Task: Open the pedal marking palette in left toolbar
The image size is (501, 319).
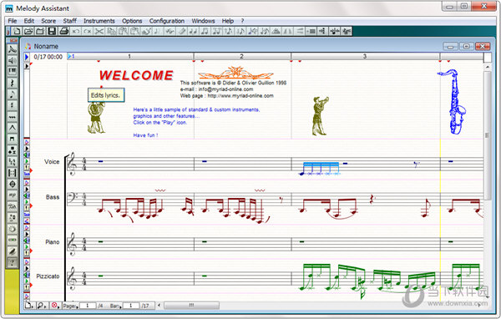Action: coord(13,206)
